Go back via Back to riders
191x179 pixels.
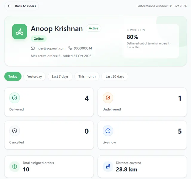21,6
